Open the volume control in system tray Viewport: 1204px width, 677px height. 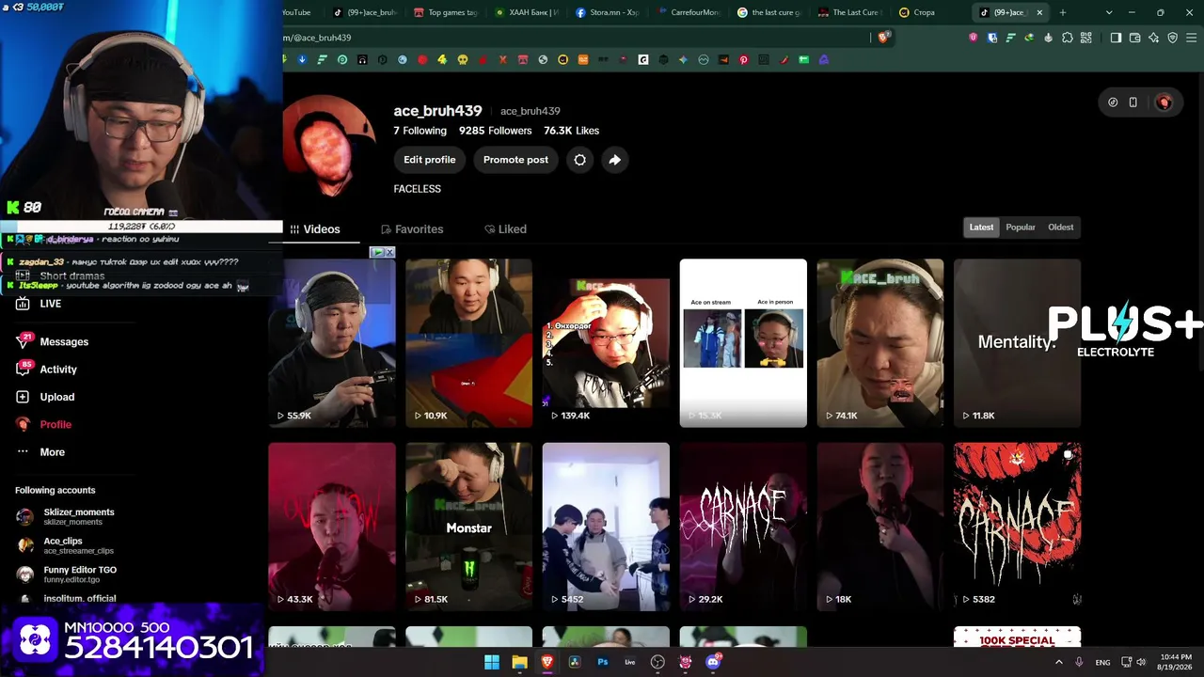[1142, 662]
